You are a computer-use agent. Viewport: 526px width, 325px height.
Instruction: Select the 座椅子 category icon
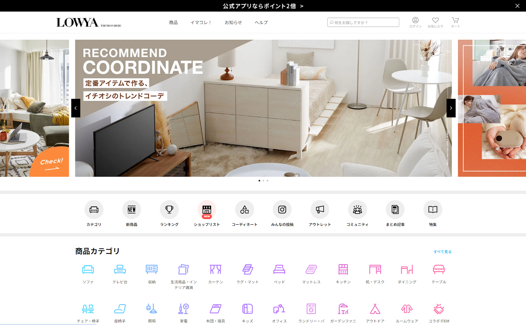120,309
